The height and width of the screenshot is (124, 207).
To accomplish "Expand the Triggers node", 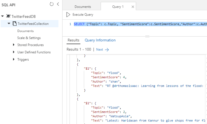I will click(14, 59).
